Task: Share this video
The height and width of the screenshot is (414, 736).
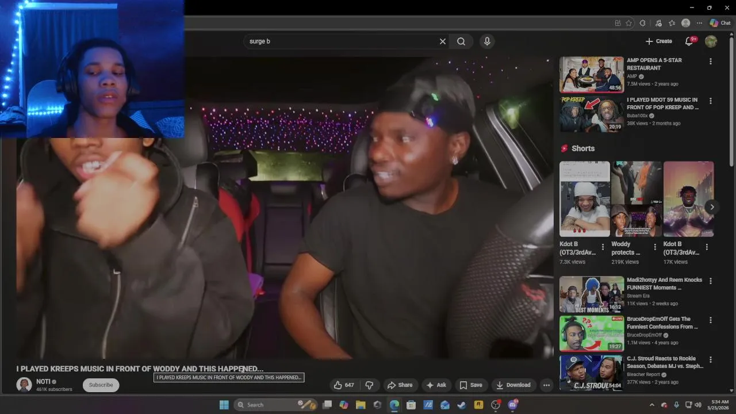Action: (x=400, y=385)
